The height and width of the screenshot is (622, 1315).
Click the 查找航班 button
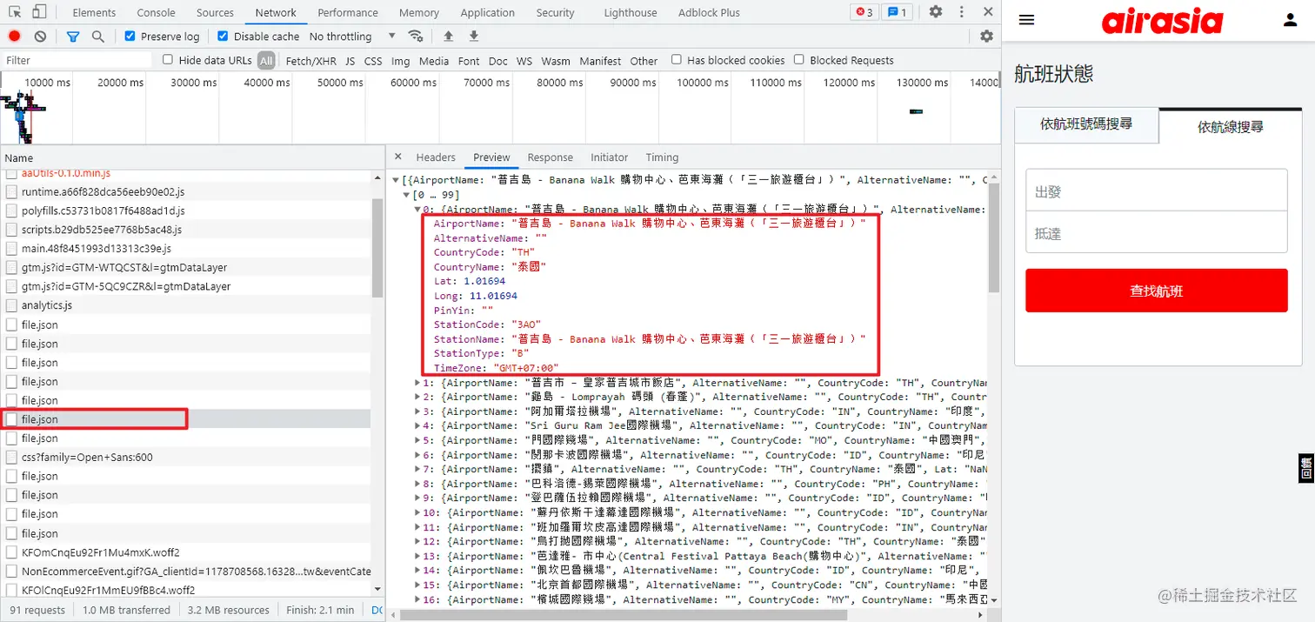tap(1156, 291)
